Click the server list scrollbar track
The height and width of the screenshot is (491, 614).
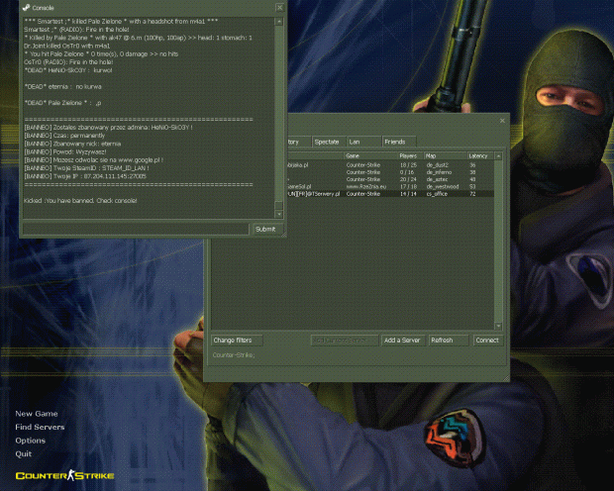coord(498,241)
